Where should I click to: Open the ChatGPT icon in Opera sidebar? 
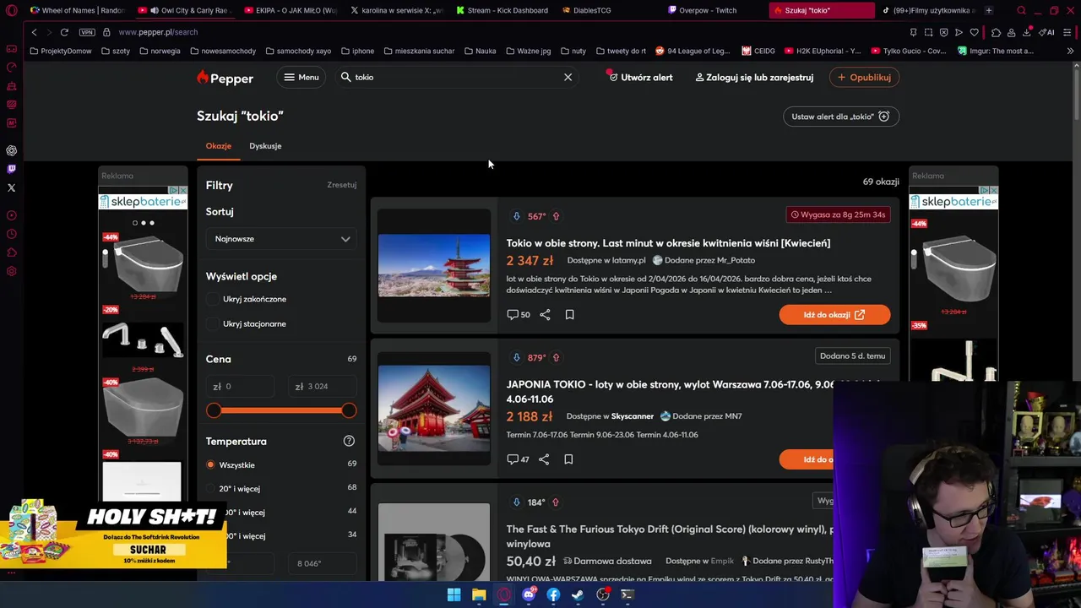pyautogui.click(x=11, y=150)
